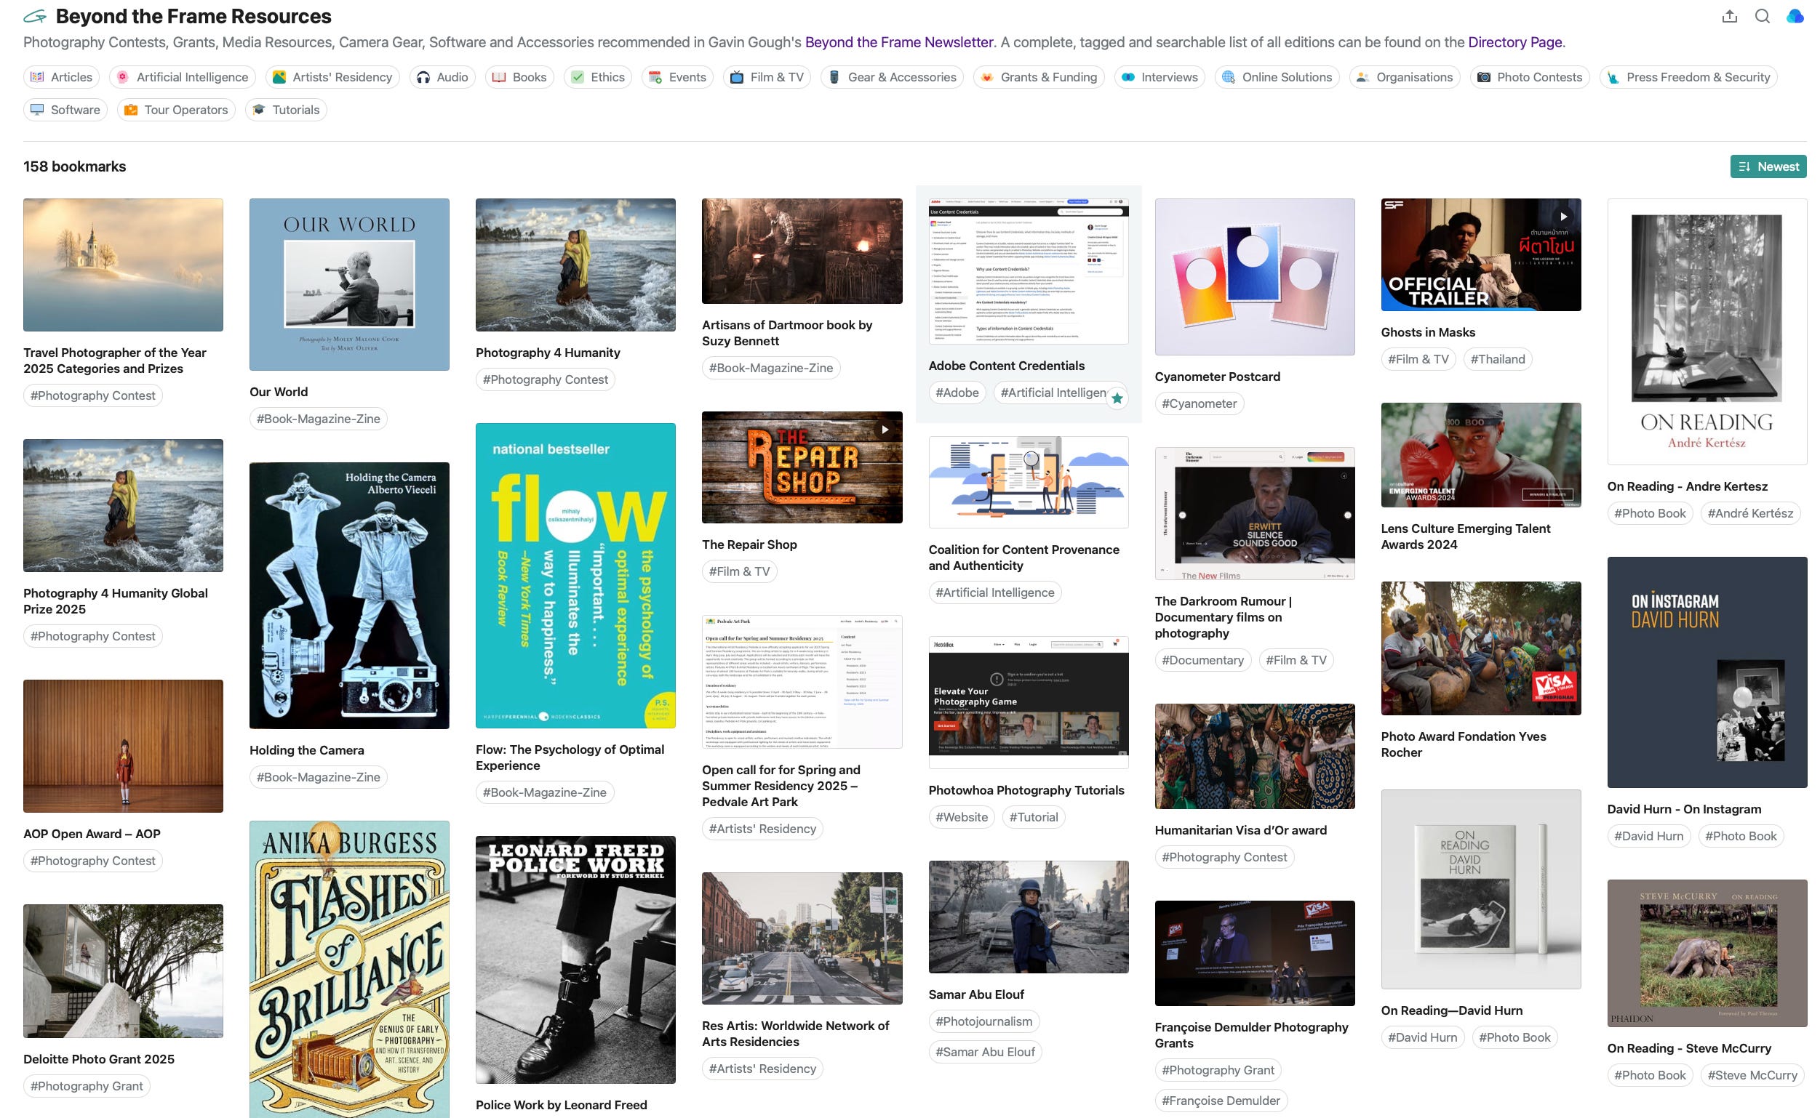Click the #Cyanometer tag
Screen dimensions: 1820x1118
[1199, 403]
